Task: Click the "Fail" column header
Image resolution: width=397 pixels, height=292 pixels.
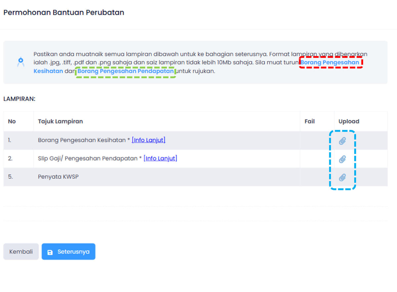Action: pyautogui.click(x=309, y=121)
